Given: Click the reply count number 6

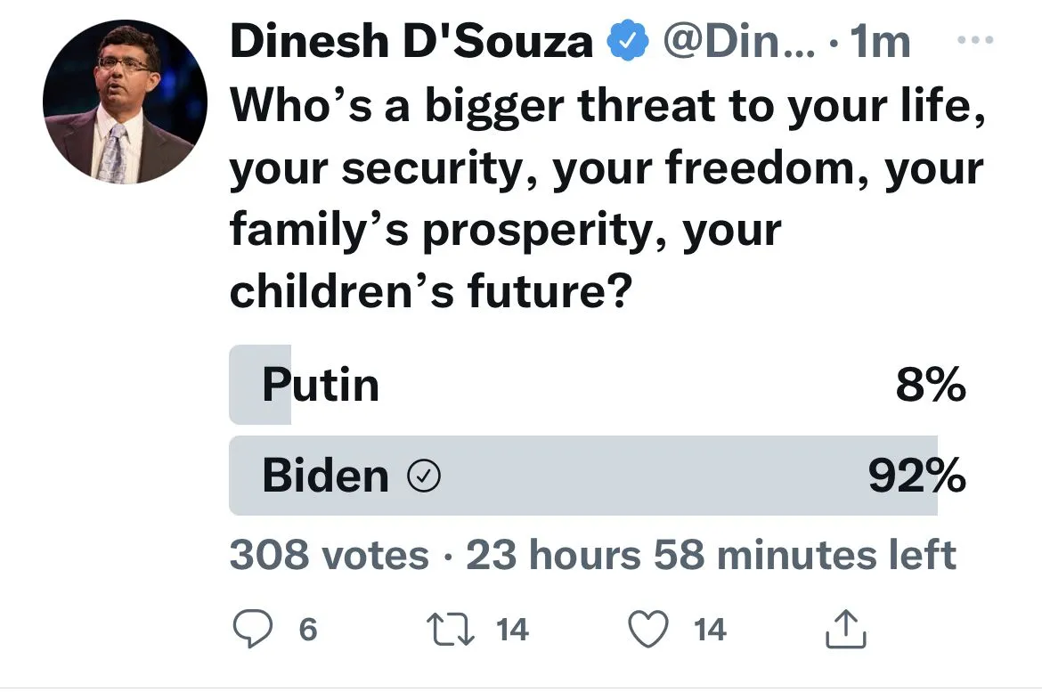Looking at the screenshot, I should (307, 631).
